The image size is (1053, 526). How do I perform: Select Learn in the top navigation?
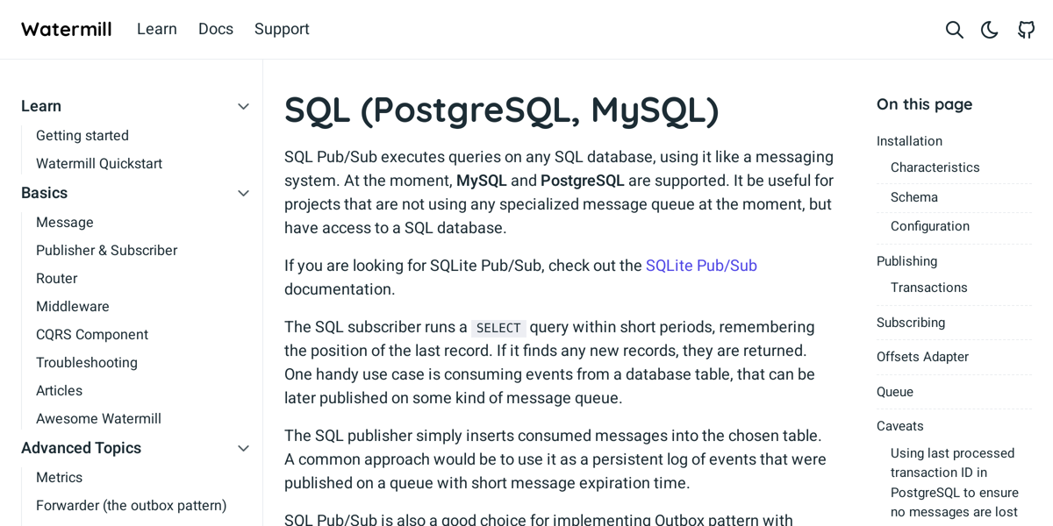[x=157, y=29]
